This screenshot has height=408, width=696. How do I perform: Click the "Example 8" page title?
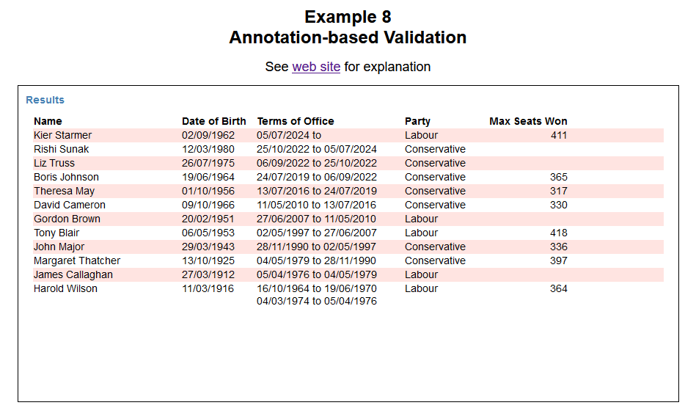pos(348,18)
